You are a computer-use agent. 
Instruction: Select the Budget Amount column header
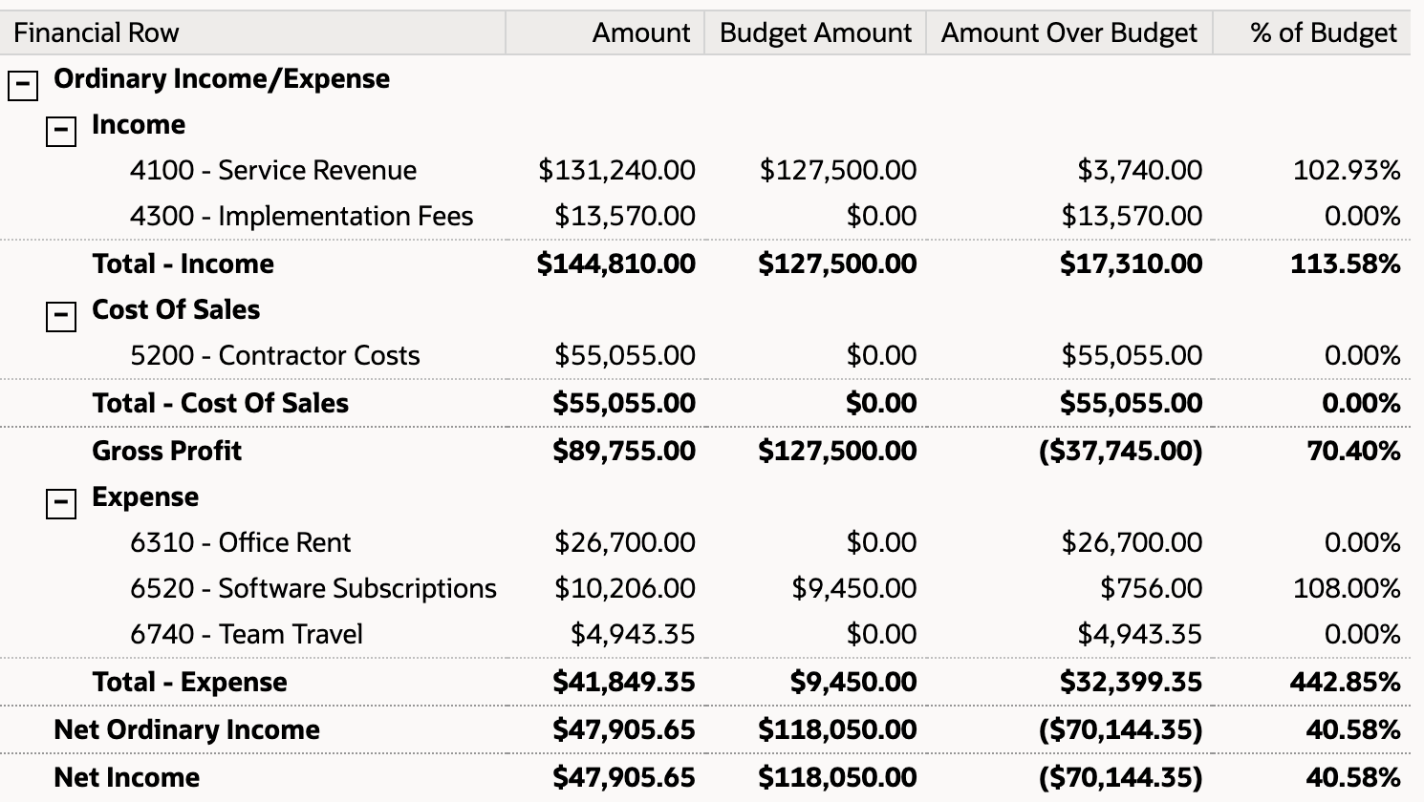point(815,32)
